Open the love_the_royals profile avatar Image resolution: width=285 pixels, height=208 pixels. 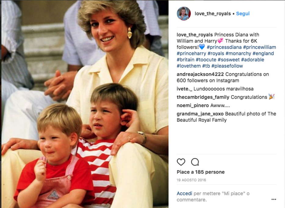click(x=184, y=14)
